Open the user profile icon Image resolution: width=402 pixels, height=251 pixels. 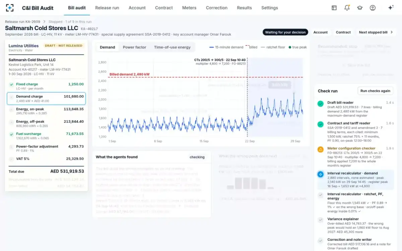(373, 8)
